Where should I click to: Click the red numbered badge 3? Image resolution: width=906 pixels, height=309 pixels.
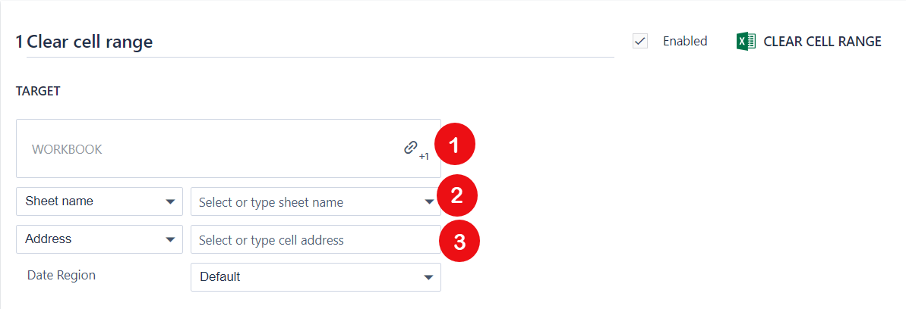pos(459,241)
